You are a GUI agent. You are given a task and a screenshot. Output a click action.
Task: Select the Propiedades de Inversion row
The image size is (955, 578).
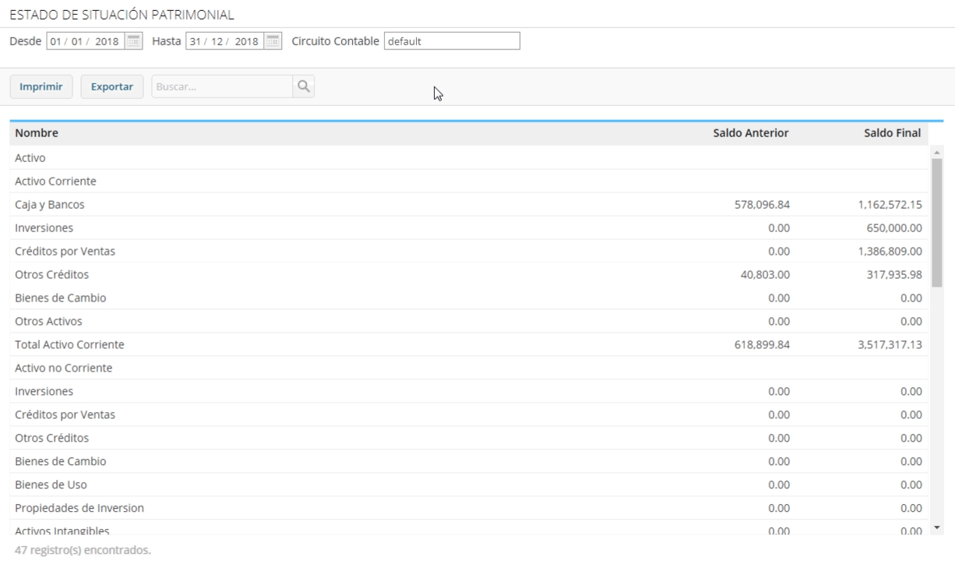469,508
